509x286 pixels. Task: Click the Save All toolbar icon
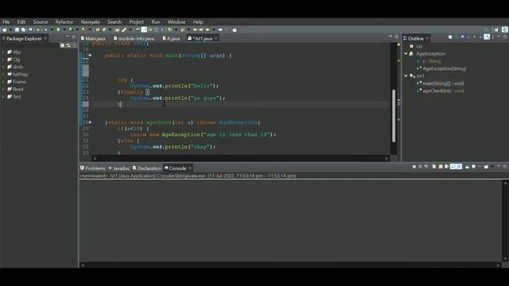[x=23, y=29]
